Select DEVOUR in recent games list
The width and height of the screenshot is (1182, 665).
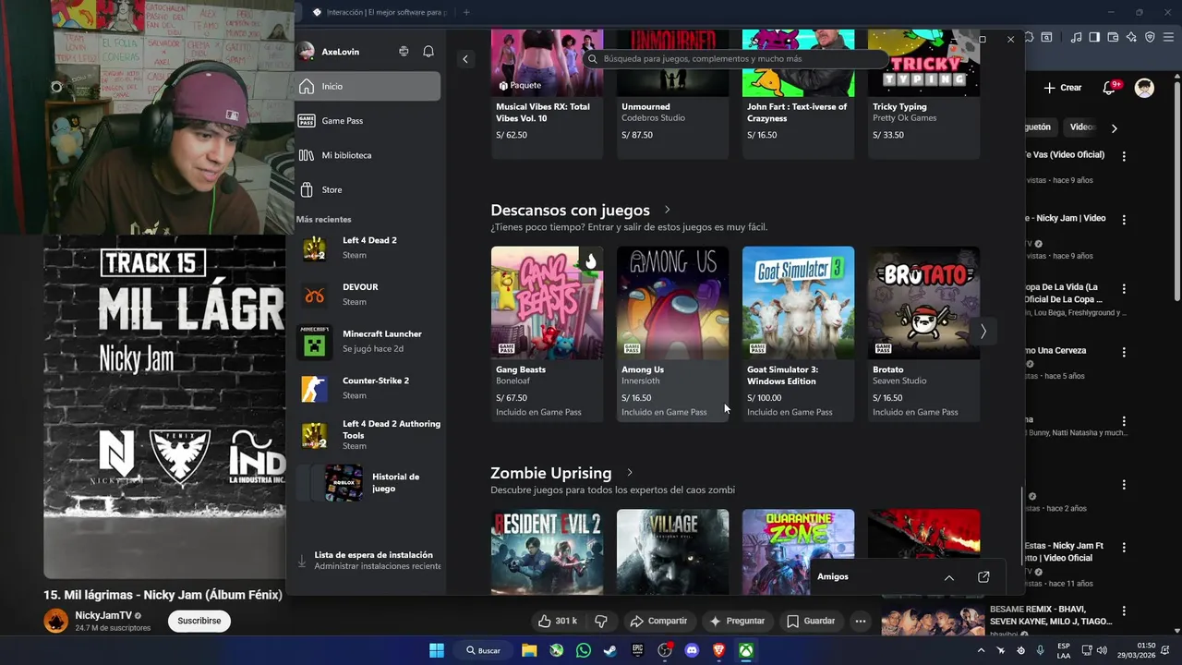pos(368,295)
